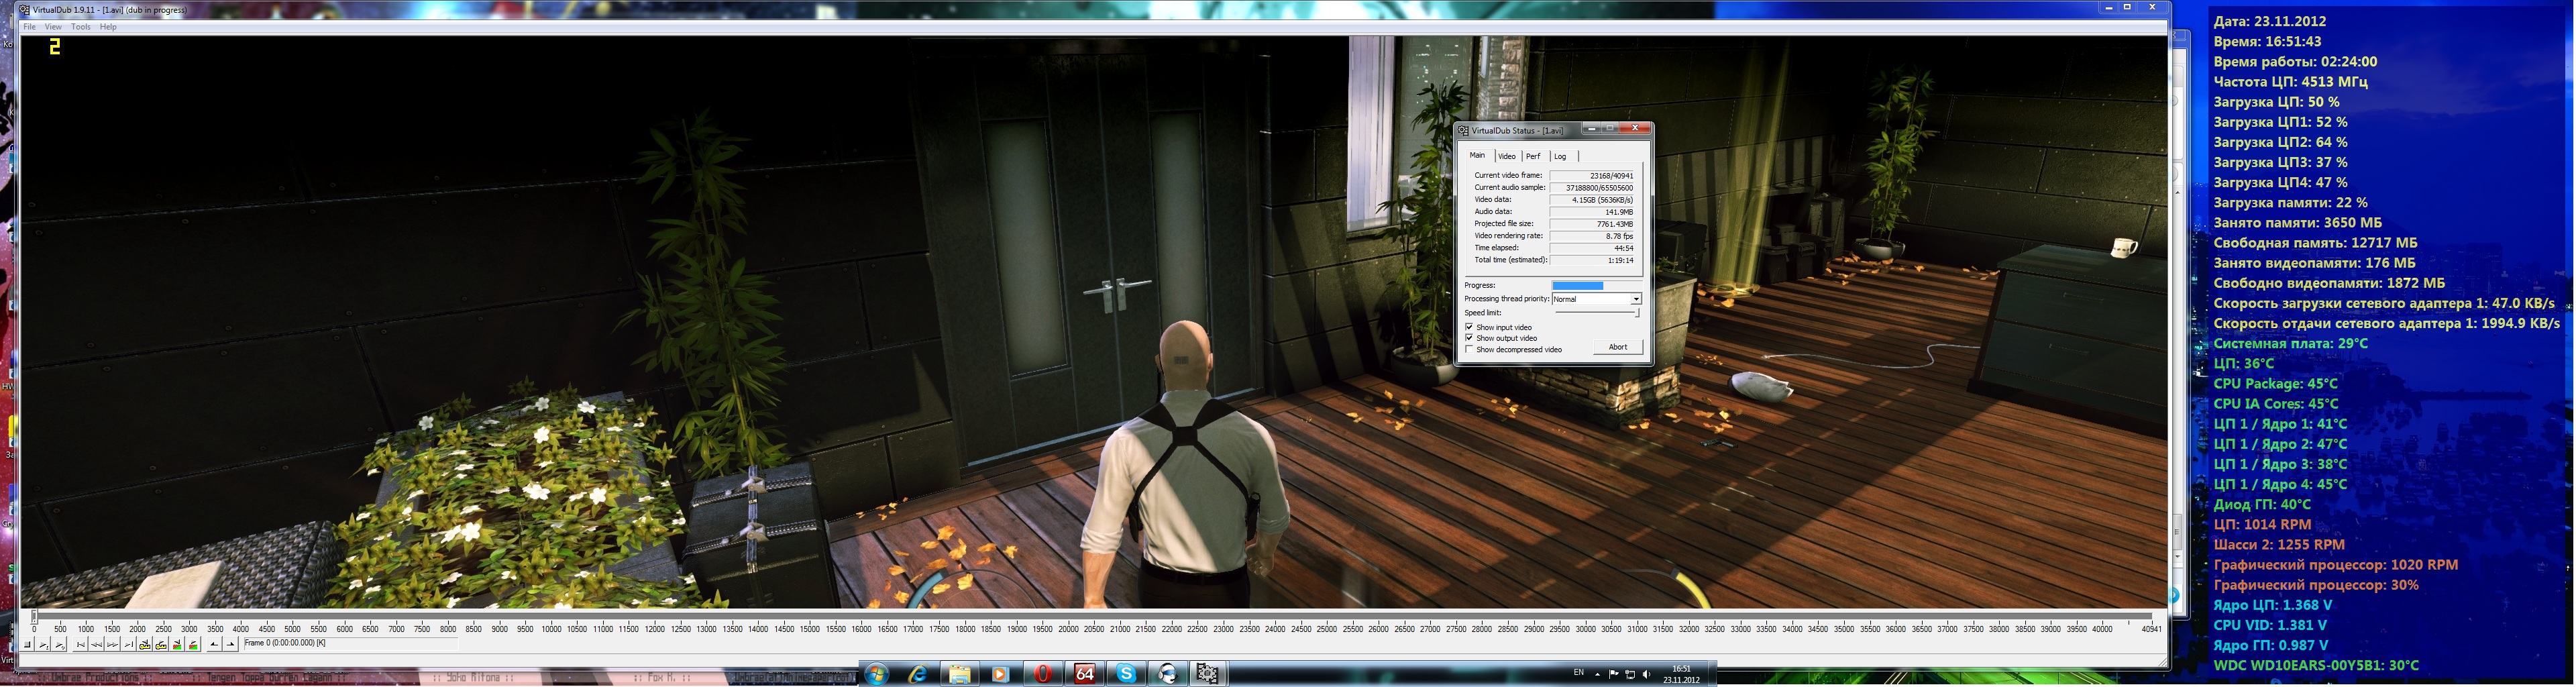Uncheck Show input video checkbox
The image size is (2576, 687).
1470,327
